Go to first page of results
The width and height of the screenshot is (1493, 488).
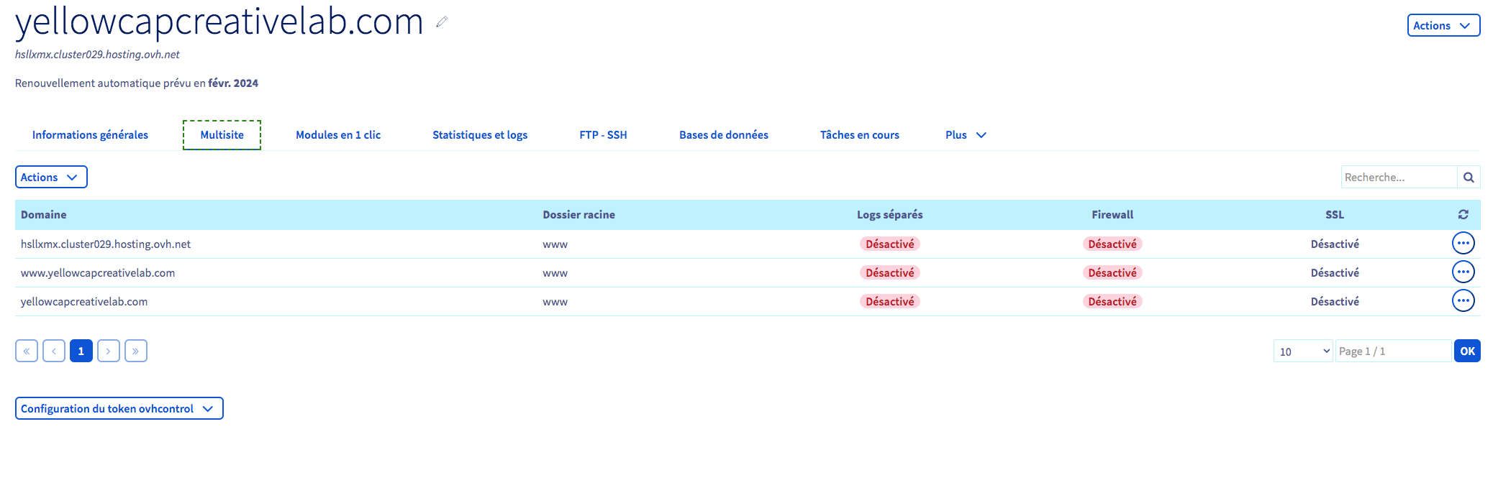coord(27,351)
